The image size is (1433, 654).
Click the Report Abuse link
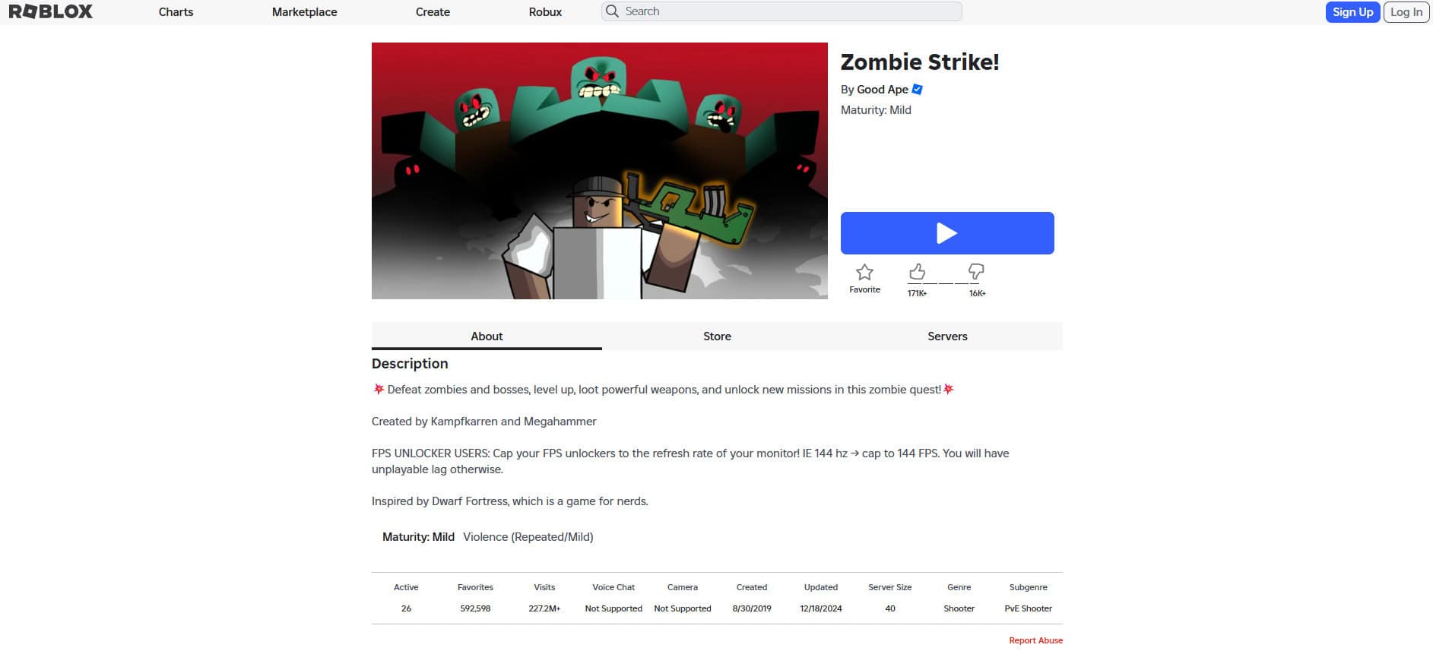pos(1035,640)
